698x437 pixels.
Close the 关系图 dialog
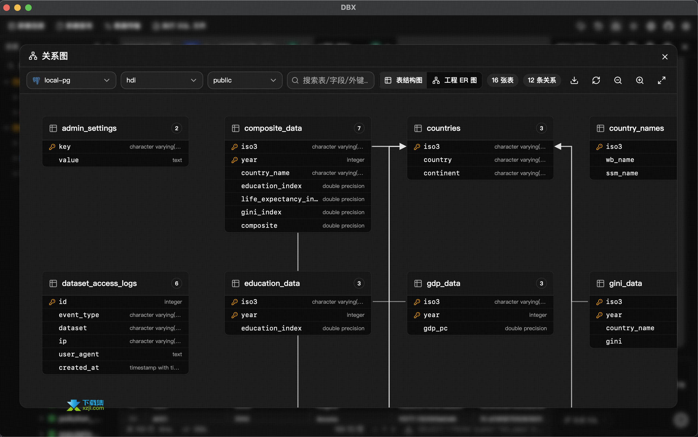665,57
